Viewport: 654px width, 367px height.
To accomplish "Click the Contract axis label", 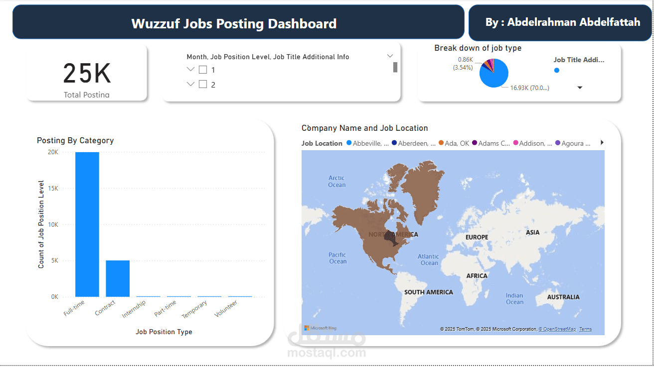I will [105, 308].
